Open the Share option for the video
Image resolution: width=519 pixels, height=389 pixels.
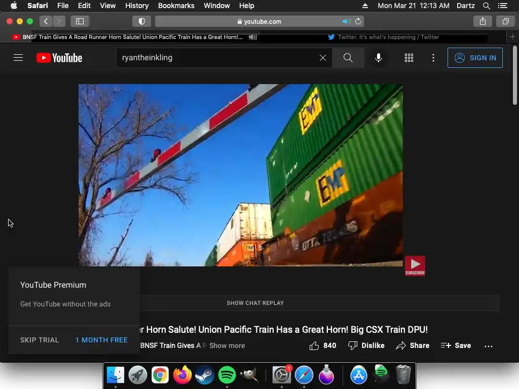tap(413, 345)
